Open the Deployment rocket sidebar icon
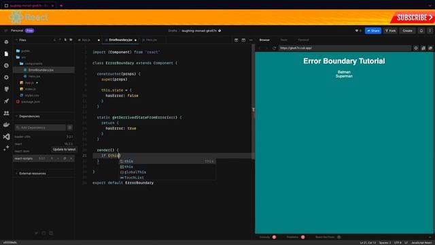This screenshot has height=245, width=435. coord(6,101)
